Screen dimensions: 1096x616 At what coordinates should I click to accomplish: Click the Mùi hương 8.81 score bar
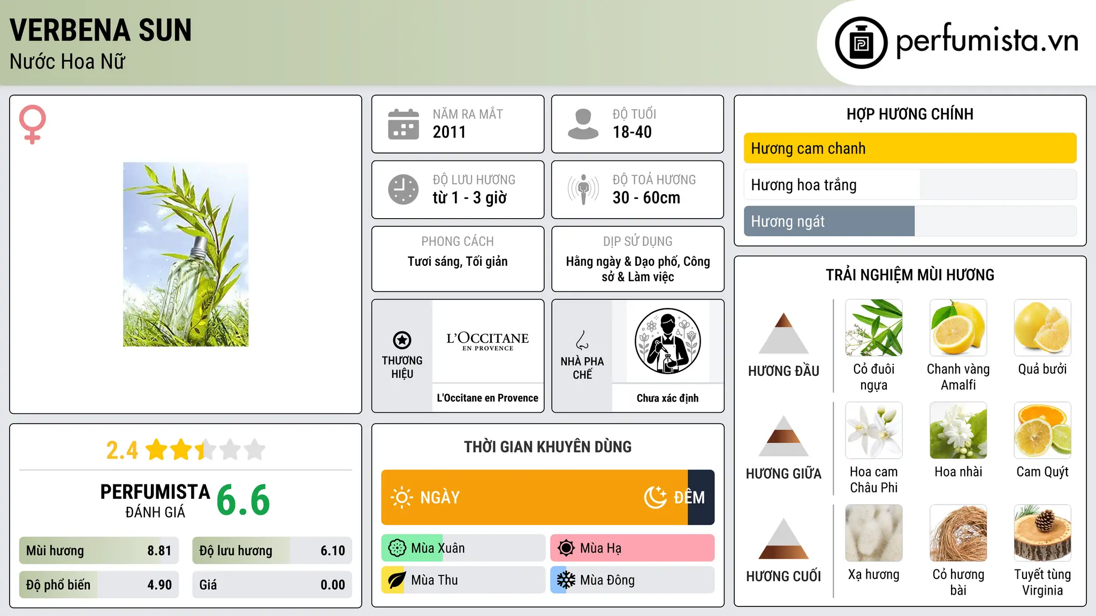point(99,550)
